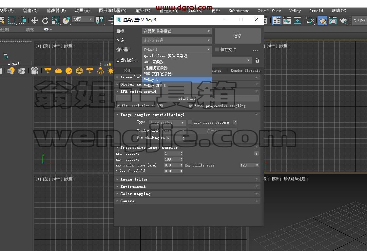This screenshot has width=367, height=251.
Task: Enable Lock noise pattern checkbox
Action: click(190, 122)
